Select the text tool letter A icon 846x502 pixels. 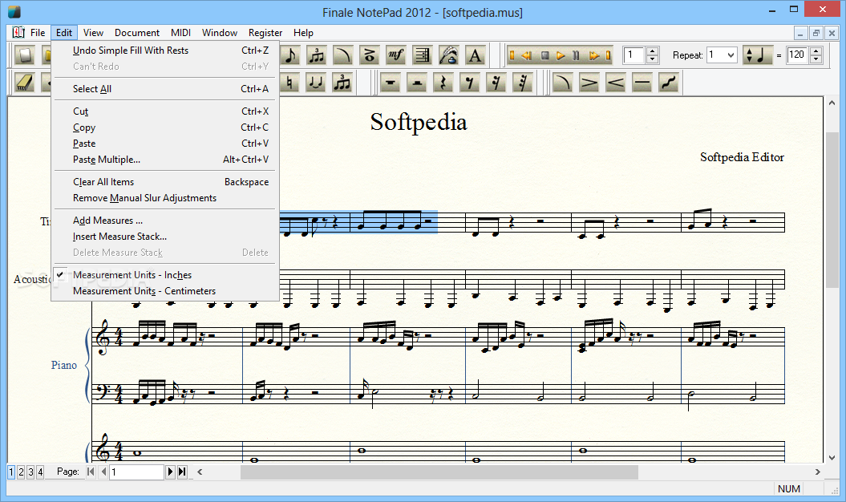475,55
